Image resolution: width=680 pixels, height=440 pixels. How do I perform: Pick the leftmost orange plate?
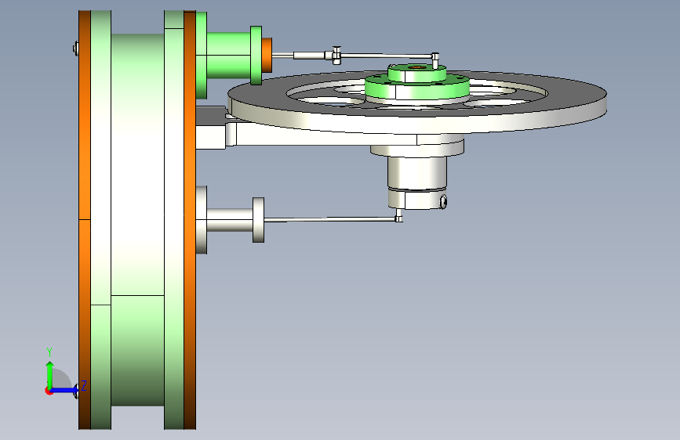(85, 220)
